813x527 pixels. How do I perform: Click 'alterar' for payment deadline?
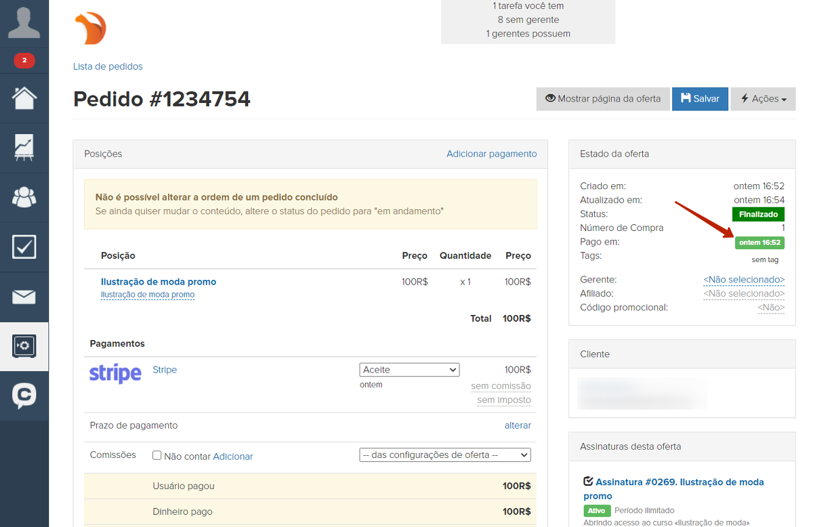[x=518, y=425]
